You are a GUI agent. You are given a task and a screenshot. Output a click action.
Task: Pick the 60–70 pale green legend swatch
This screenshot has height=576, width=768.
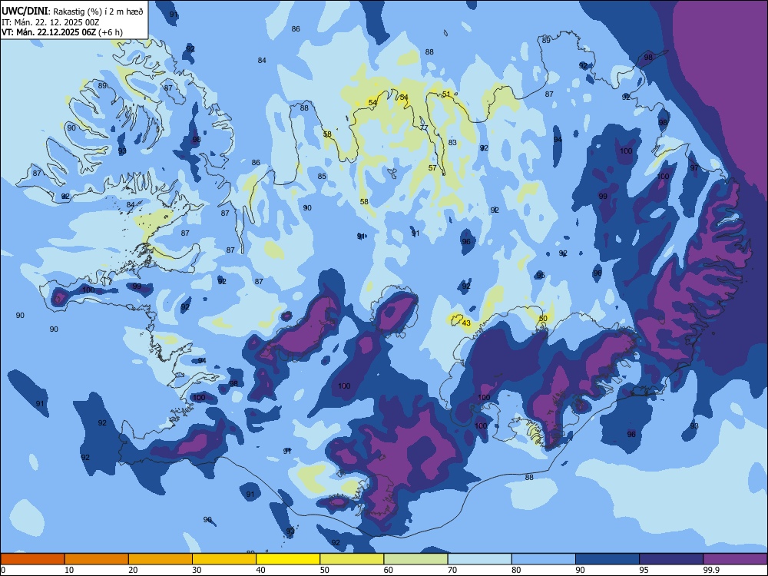415,559
